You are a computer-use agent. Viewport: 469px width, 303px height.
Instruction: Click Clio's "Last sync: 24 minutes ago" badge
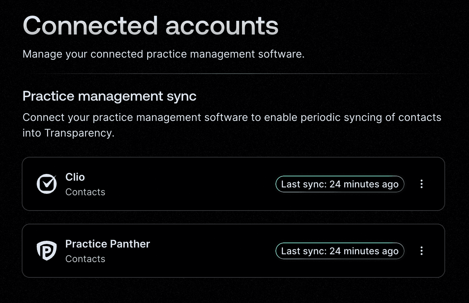pyautogui.click(x=340, y=184)
